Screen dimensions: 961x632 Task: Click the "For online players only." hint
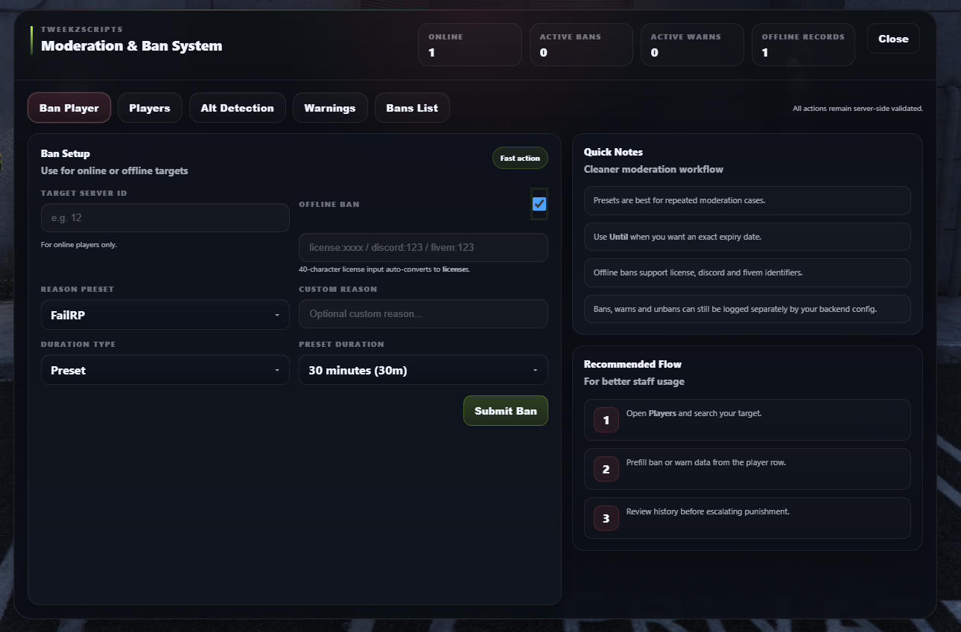(79, 244)
